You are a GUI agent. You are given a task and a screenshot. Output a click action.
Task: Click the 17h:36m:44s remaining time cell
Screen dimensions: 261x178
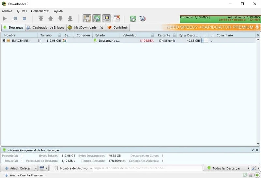(167, 41)
